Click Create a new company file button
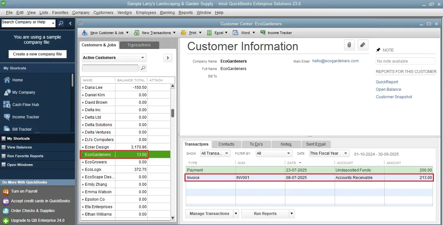Image resolution: width=443 pixels, height=225 pixels. click(x=37, y=54)
